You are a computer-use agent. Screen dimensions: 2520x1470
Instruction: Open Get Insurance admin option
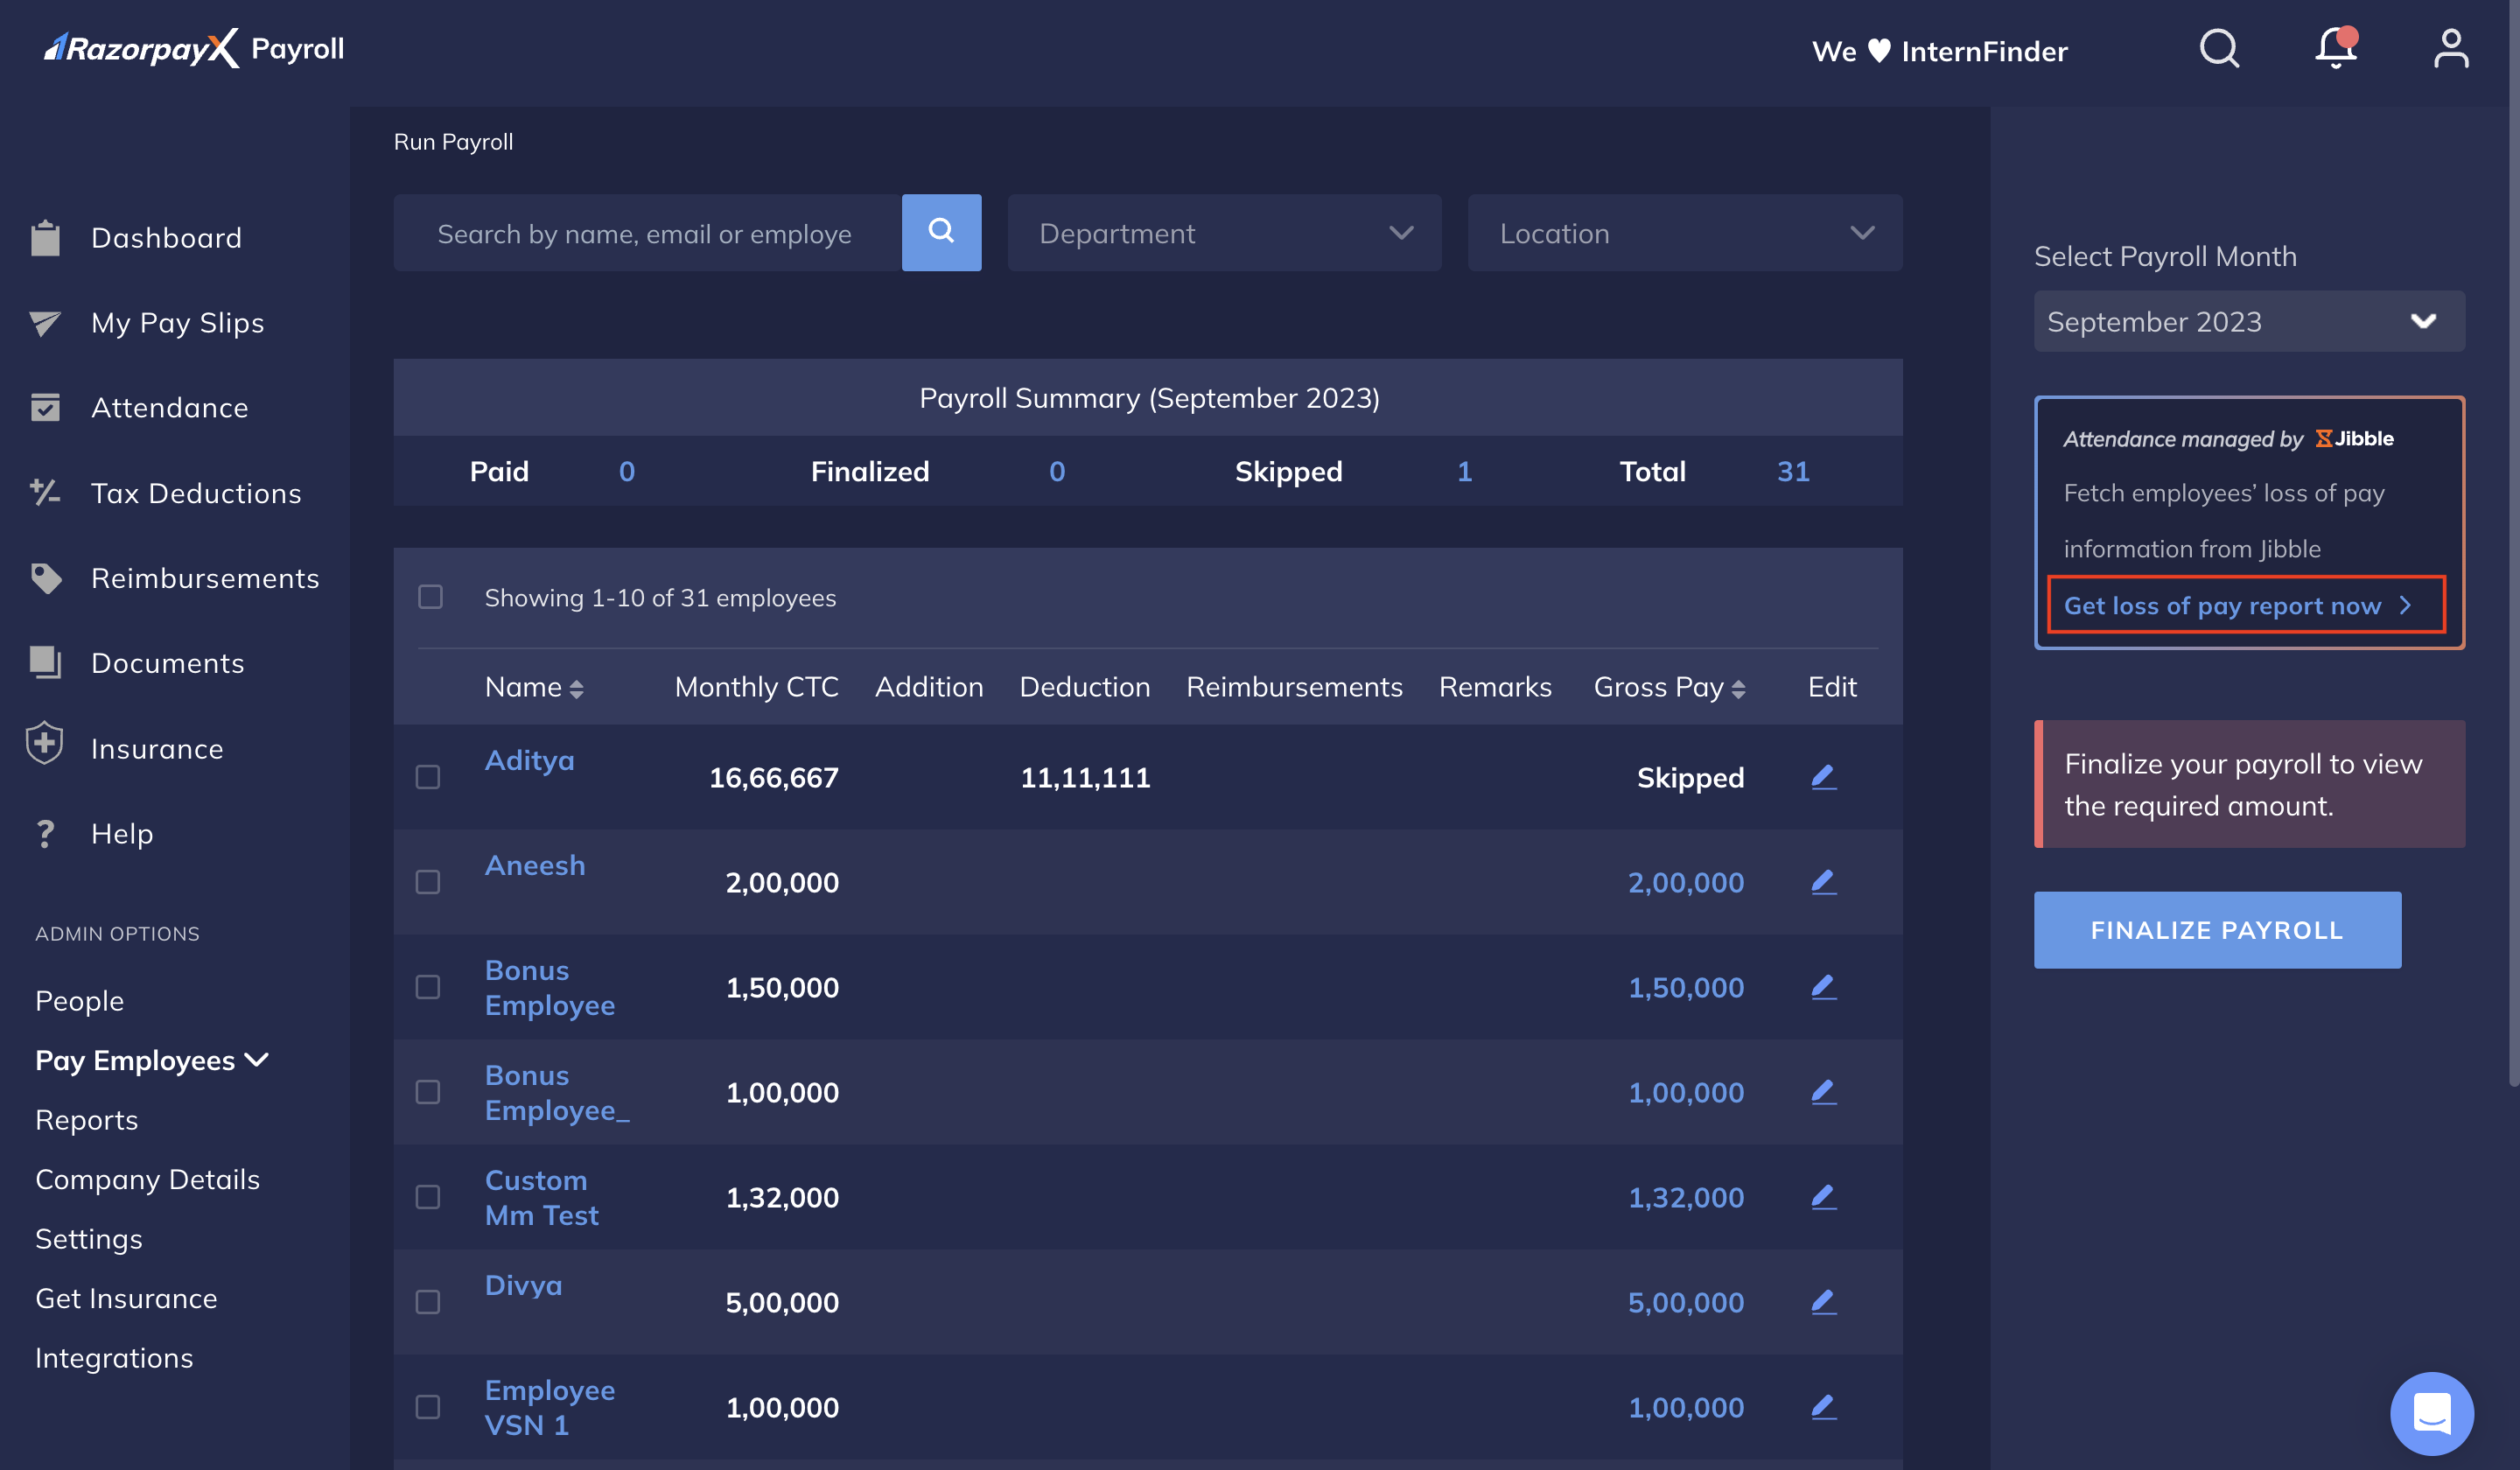point(126,1298)
